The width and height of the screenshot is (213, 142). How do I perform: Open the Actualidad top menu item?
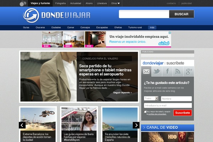pos(76,4)
